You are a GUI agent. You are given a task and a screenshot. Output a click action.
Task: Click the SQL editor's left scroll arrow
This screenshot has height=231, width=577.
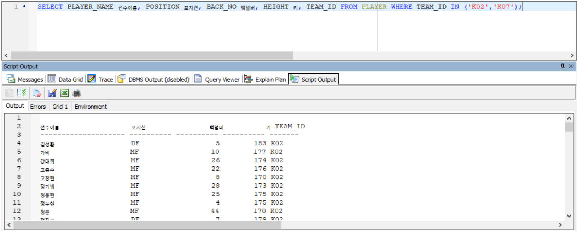coord(6,56)
